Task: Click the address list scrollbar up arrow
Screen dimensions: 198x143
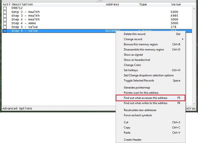Action: [194, 9]
